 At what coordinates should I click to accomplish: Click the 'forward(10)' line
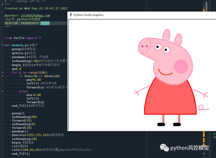(x=22, y=128)
